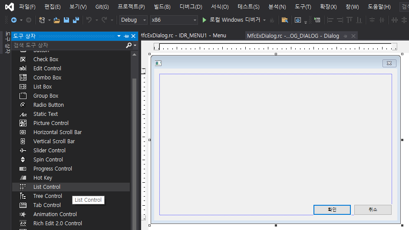409x230 pixels.
Task: Open the 파일(F) menu
Action: (x=27, y=7)
